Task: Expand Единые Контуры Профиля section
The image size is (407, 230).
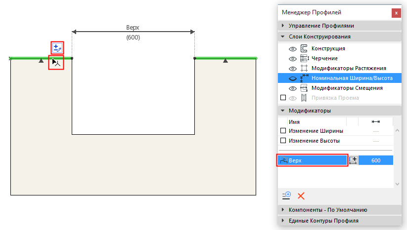Action: coord(283,221)
